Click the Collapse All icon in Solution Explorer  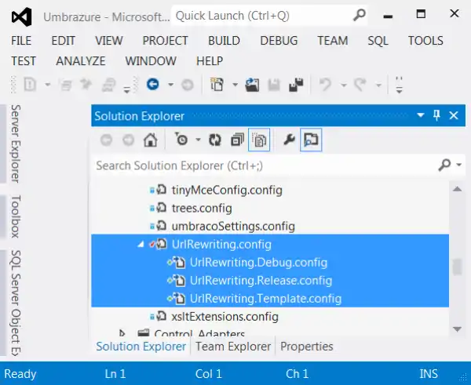pyautogui.click(x=237, y=140)
